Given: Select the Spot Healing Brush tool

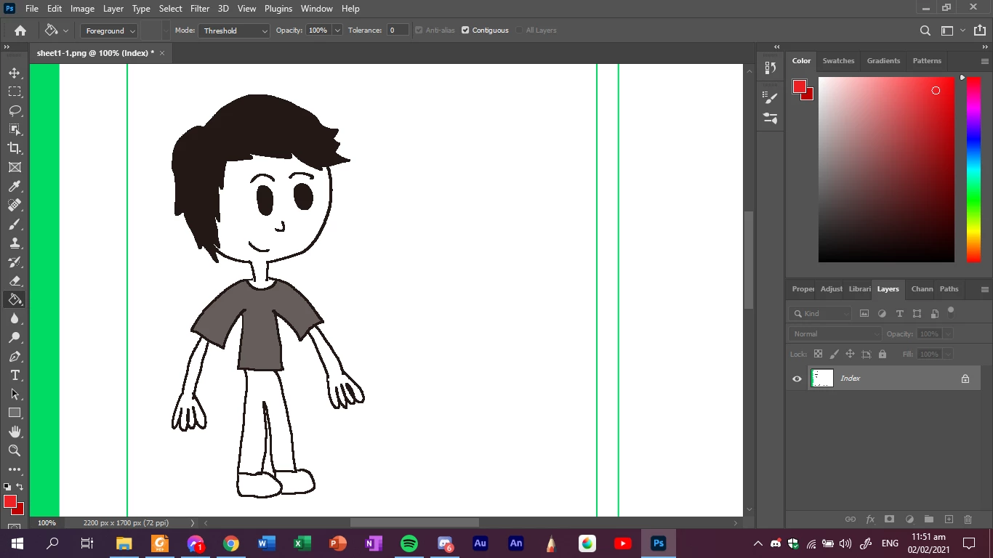Looking at the screenshot, I should (15, 205).
